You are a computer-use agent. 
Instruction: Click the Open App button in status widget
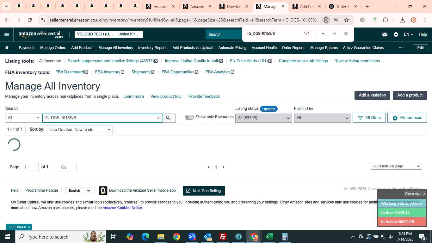(x=415, y=194)
